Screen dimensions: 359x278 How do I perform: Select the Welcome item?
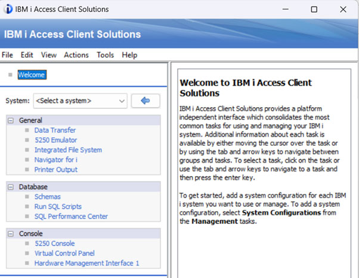[x=32, y=74]
